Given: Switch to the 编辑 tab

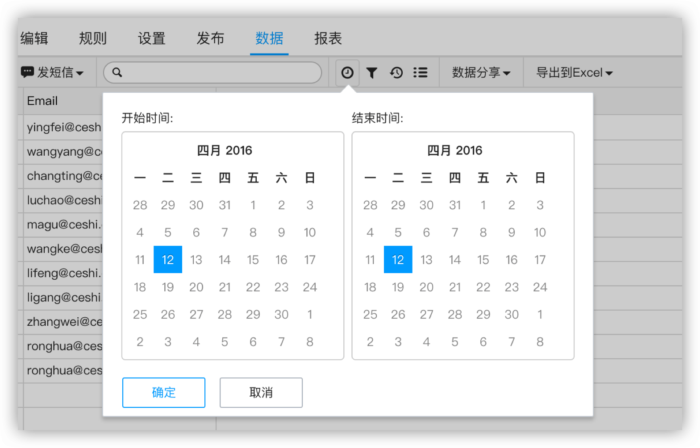Looking at the screenshot, I should pyautogui.click(x=34, y=38).
